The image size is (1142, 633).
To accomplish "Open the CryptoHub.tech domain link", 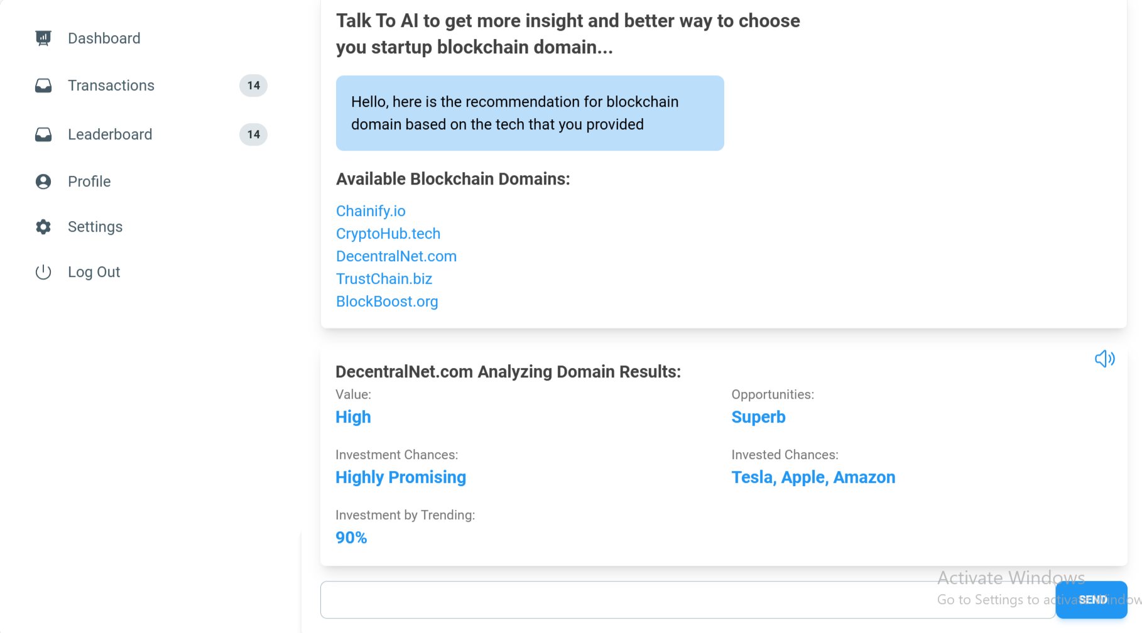I will [x=388, y=234].
